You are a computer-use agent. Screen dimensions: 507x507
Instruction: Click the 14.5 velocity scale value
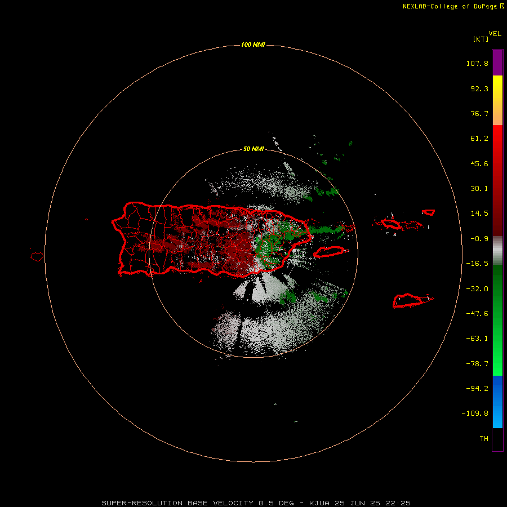(479, 214)
